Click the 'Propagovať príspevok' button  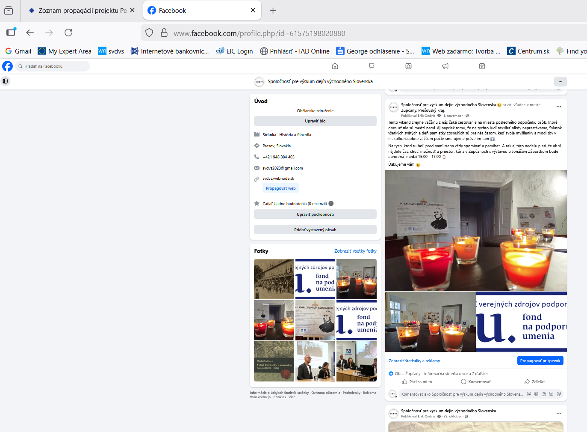pos(540,360)
